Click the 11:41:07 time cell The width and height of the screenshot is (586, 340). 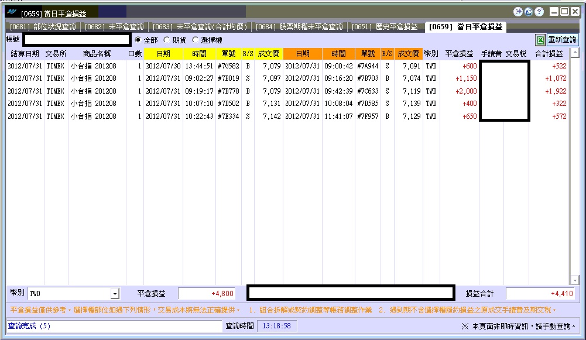(x=338, y=116)
